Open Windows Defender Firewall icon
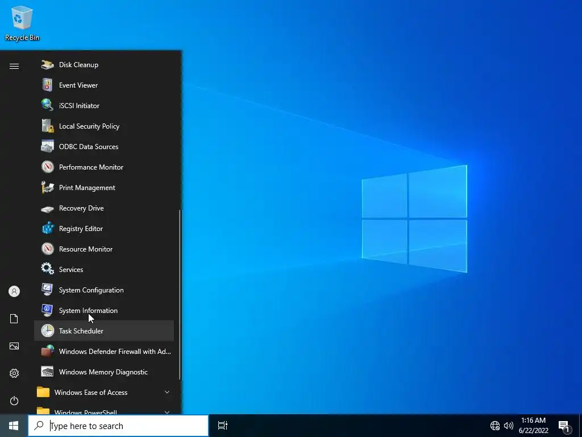The image size is (582, 437). [48, 351]
